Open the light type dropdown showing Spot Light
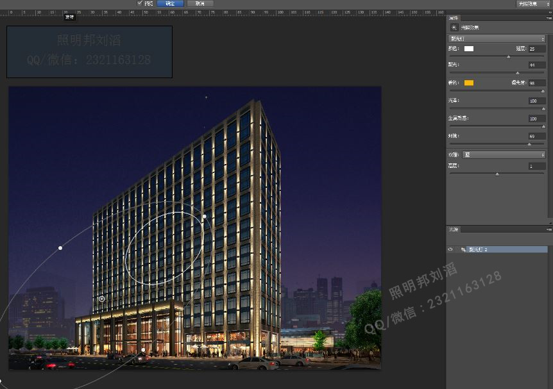Image resolution: width=553 pixels, height=389 pixels. (x=497, y=39)
